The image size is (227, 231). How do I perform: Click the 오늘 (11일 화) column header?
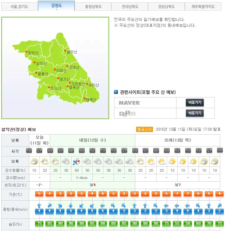40,140
